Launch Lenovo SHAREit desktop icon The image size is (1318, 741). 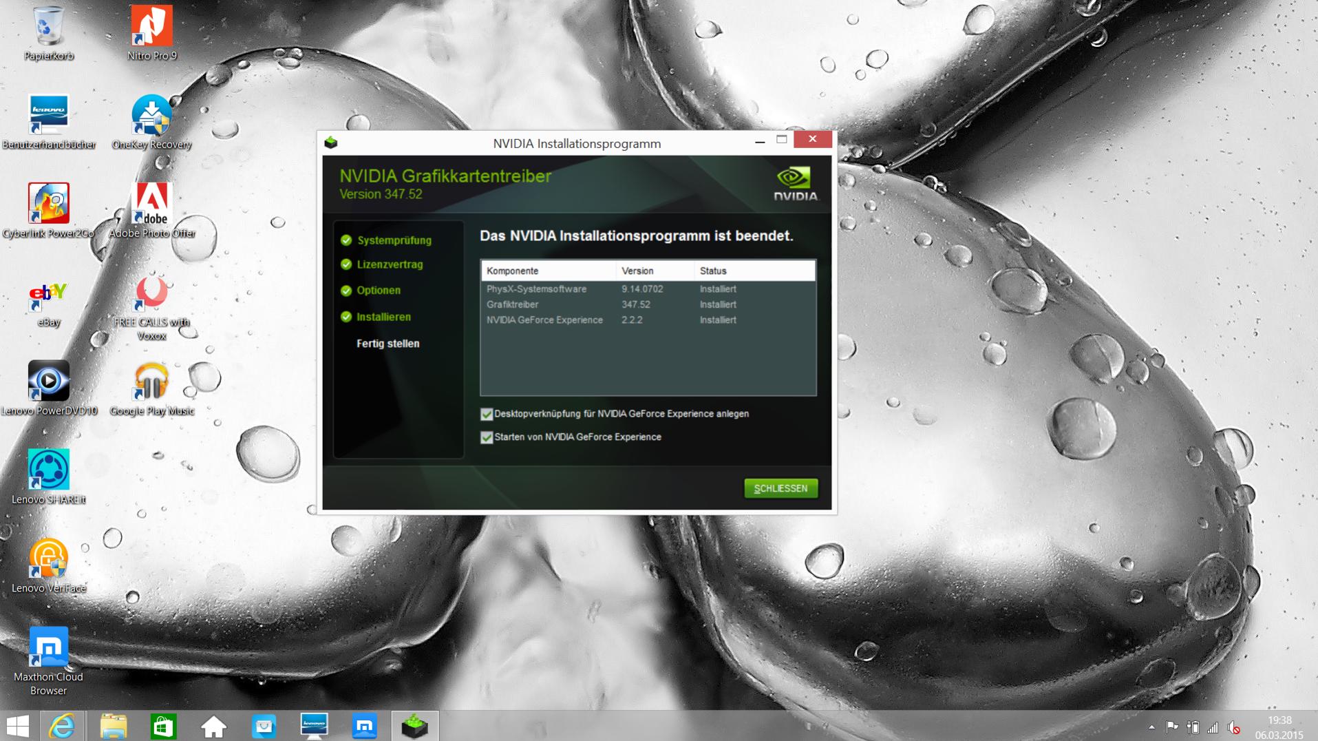click(49, 477)
